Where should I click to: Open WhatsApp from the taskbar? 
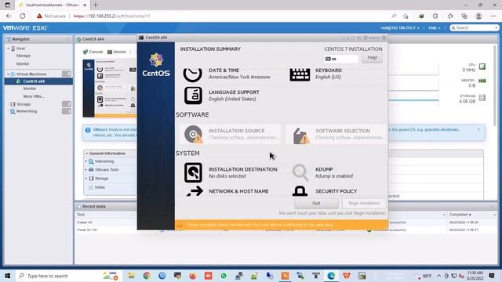pos(224,276)
